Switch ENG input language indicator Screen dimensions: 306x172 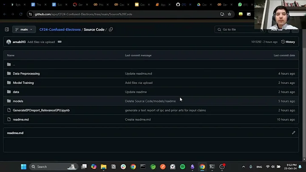[x=259, y=167]
